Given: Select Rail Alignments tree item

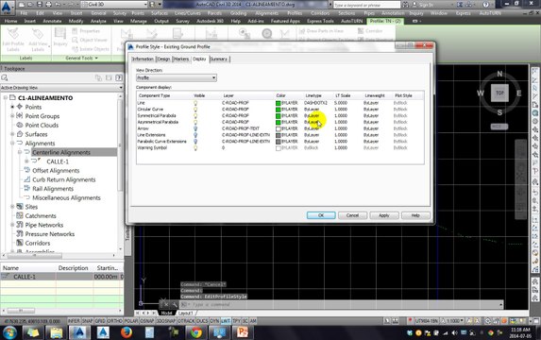Looking at the screenshot, I should click(53, 189).
